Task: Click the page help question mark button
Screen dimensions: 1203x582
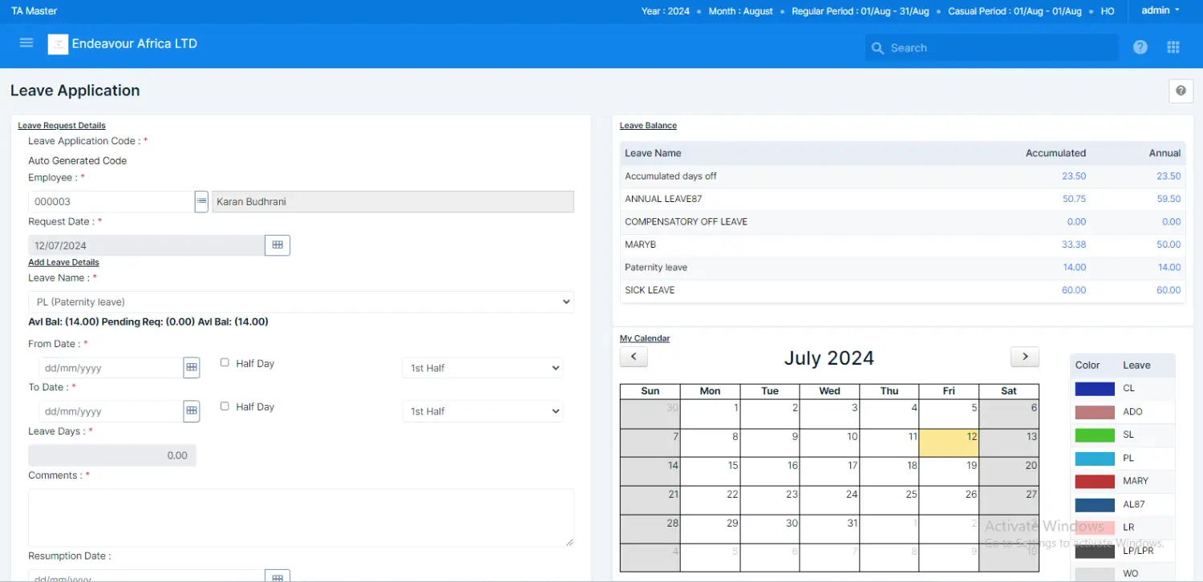Action: coord(1181,91)
